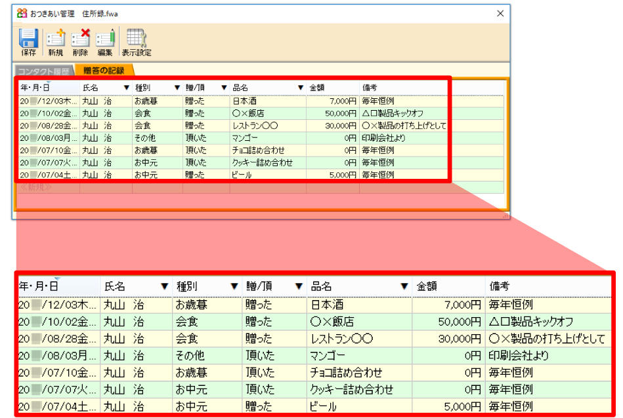Select the 贈答の記録 tab
Image resolution: width=623 pixels, height=418 pixels.
click(x=104, y=70)
